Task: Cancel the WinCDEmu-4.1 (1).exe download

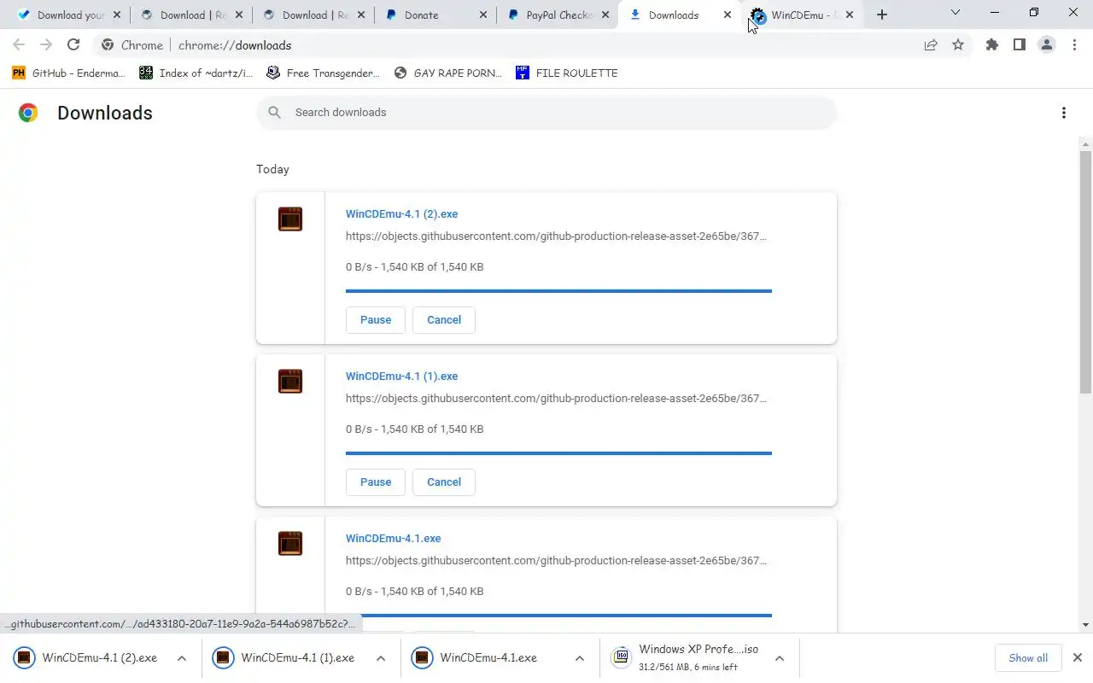Action: point(444,482)
